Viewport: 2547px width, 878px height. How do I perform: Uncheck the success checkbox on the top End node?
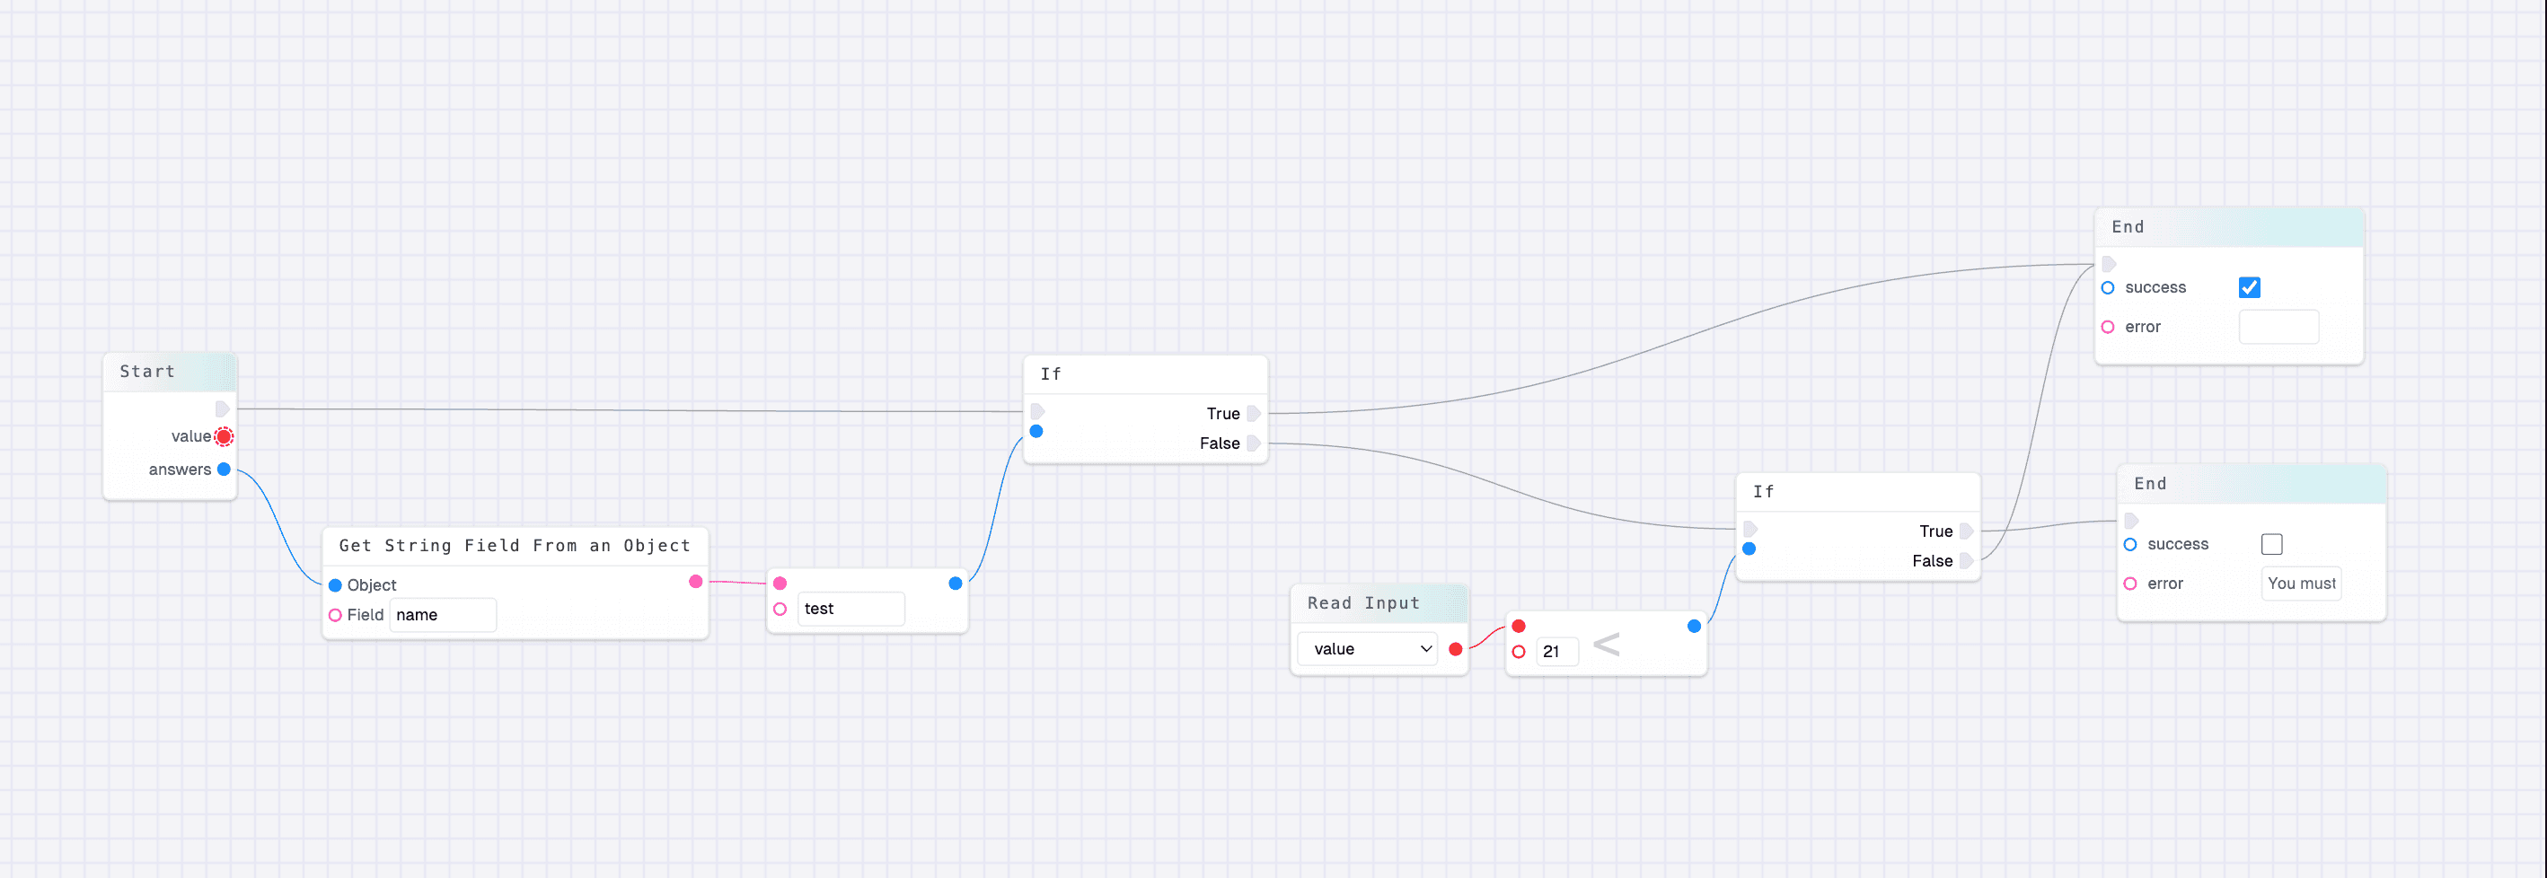pyautogui.click(x=2250, y=286)
